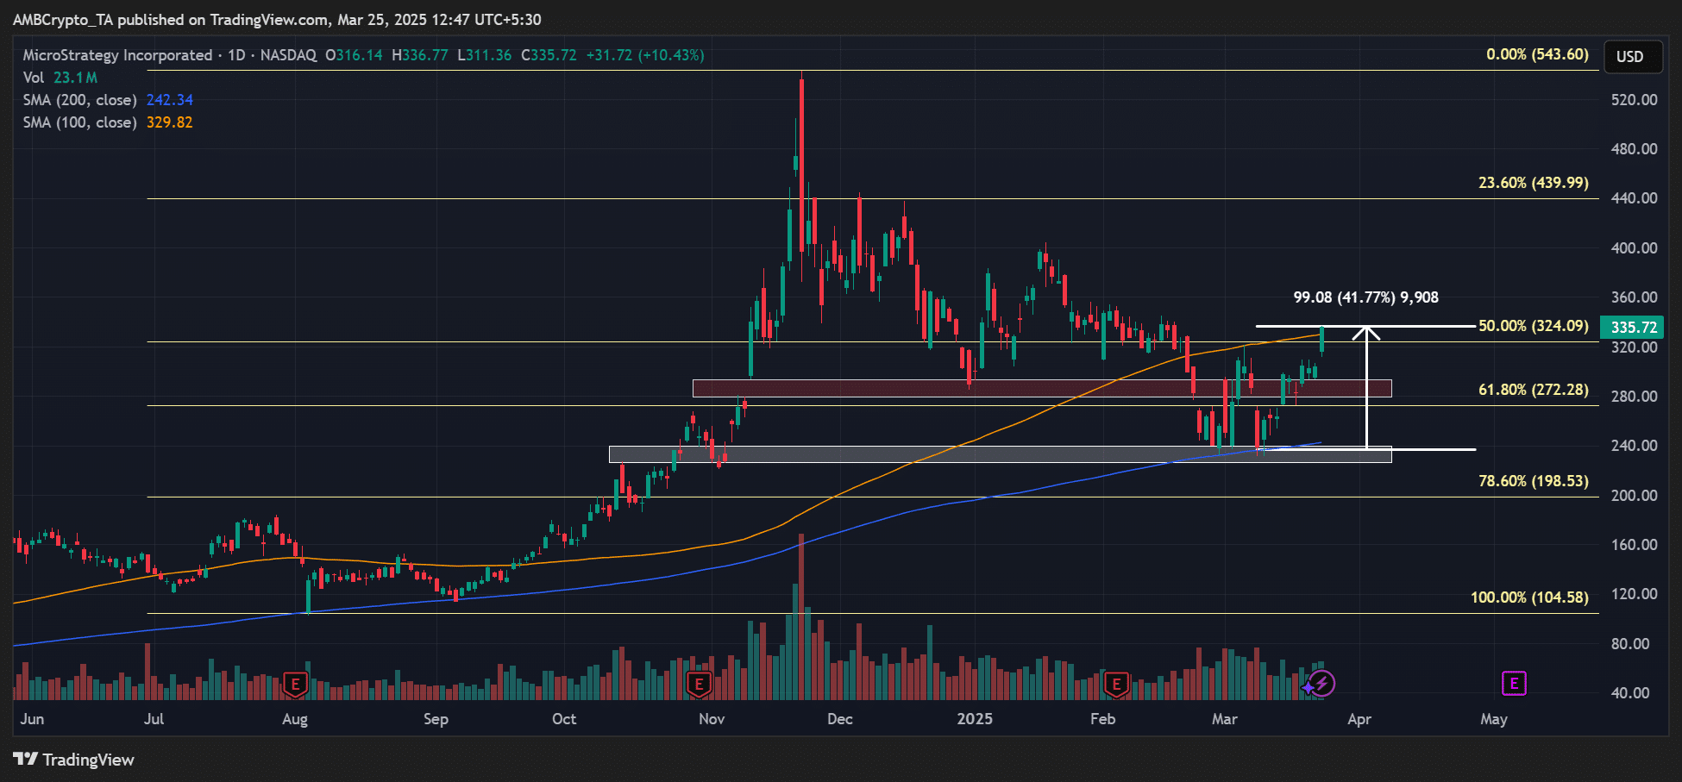The width and height of the screenshot is (1682, 782).
Task: Click the 78.60% (198.53) Fibonacci label
Action: click(1534, 481)
